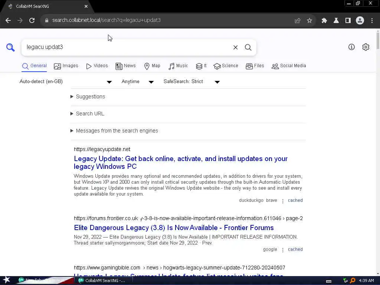Expand the Suggestions section

(88, 97)
